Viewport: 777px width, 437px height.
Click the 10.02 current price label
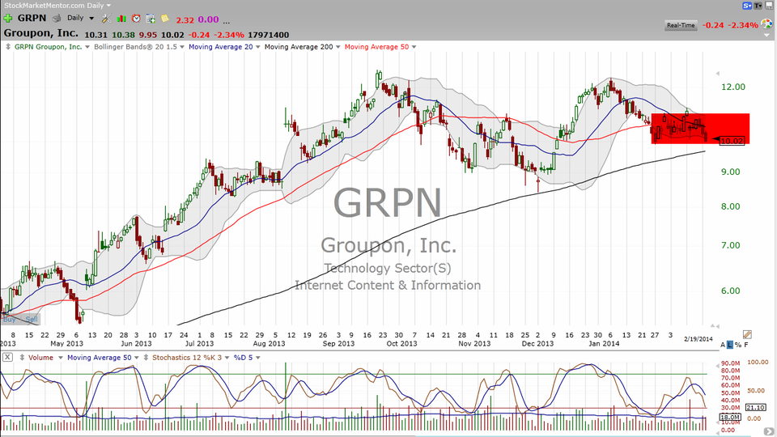point(732,141)
